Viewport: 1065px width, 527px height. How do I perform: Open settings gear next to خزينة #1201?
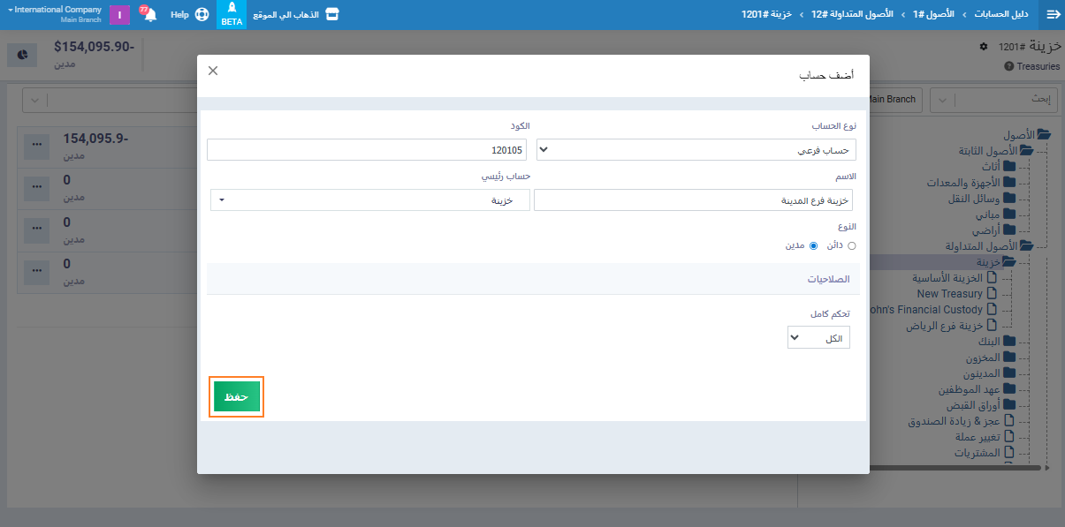983,46
